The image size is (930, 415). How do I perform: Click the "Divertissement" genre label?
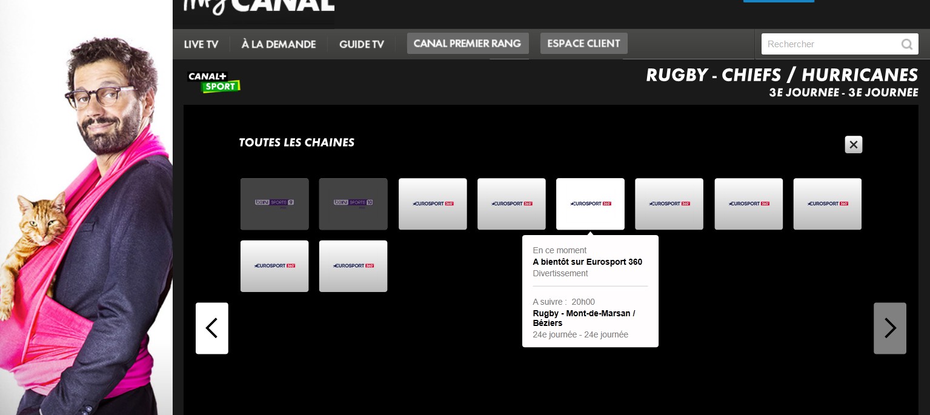560,273
